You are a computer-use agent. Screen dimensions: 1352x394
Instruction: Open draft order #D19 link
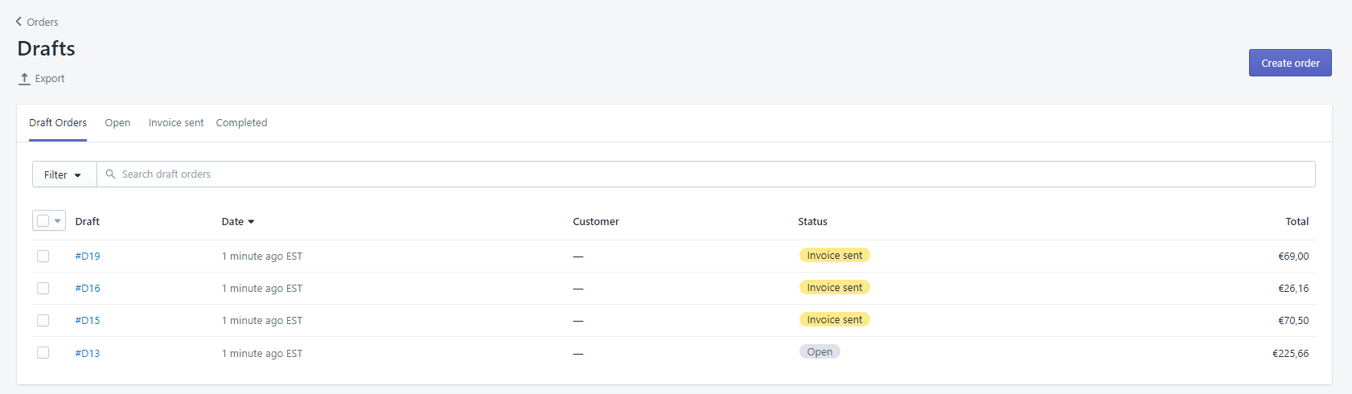coord(88,257)
